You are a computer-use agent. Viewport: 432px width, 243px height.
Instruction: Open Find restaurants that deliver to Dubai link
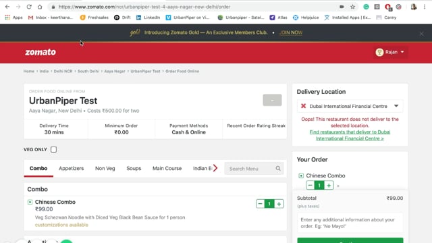coord(350,135)
